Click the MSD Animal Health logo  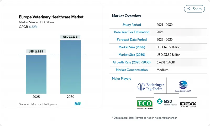[x=166, y=102]
